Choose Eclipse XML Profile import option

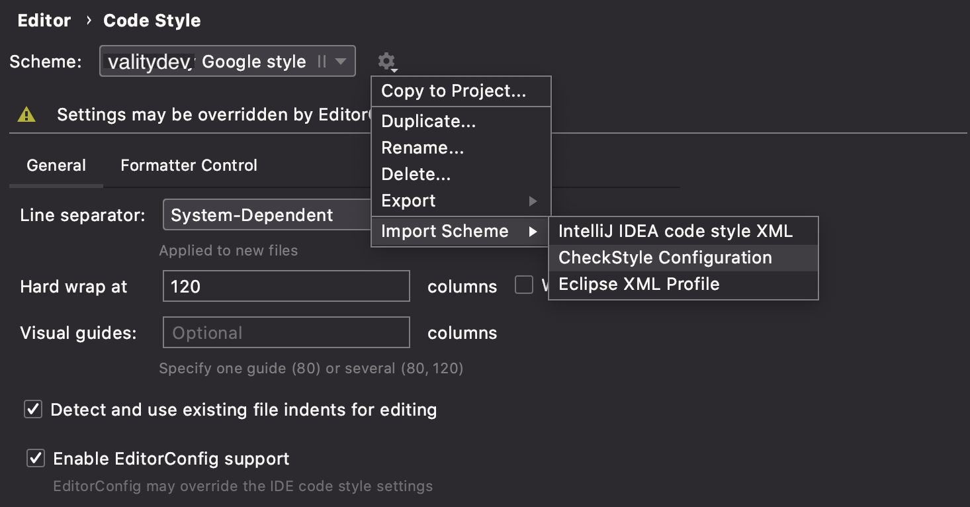[683, 285]
